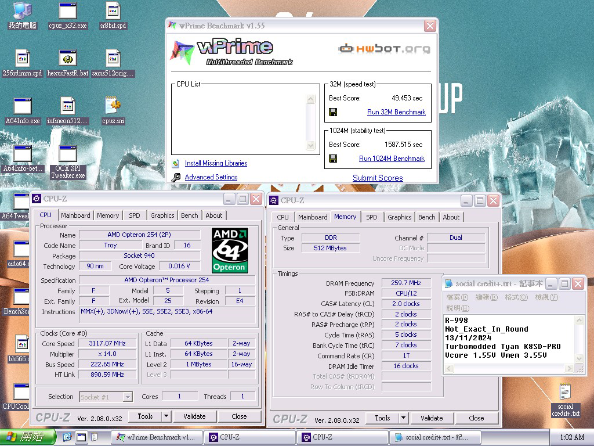Run 1024M Benchmark link
Image resolution: width=594 pixels, height=446 pixels.
[x=392, y=159]
